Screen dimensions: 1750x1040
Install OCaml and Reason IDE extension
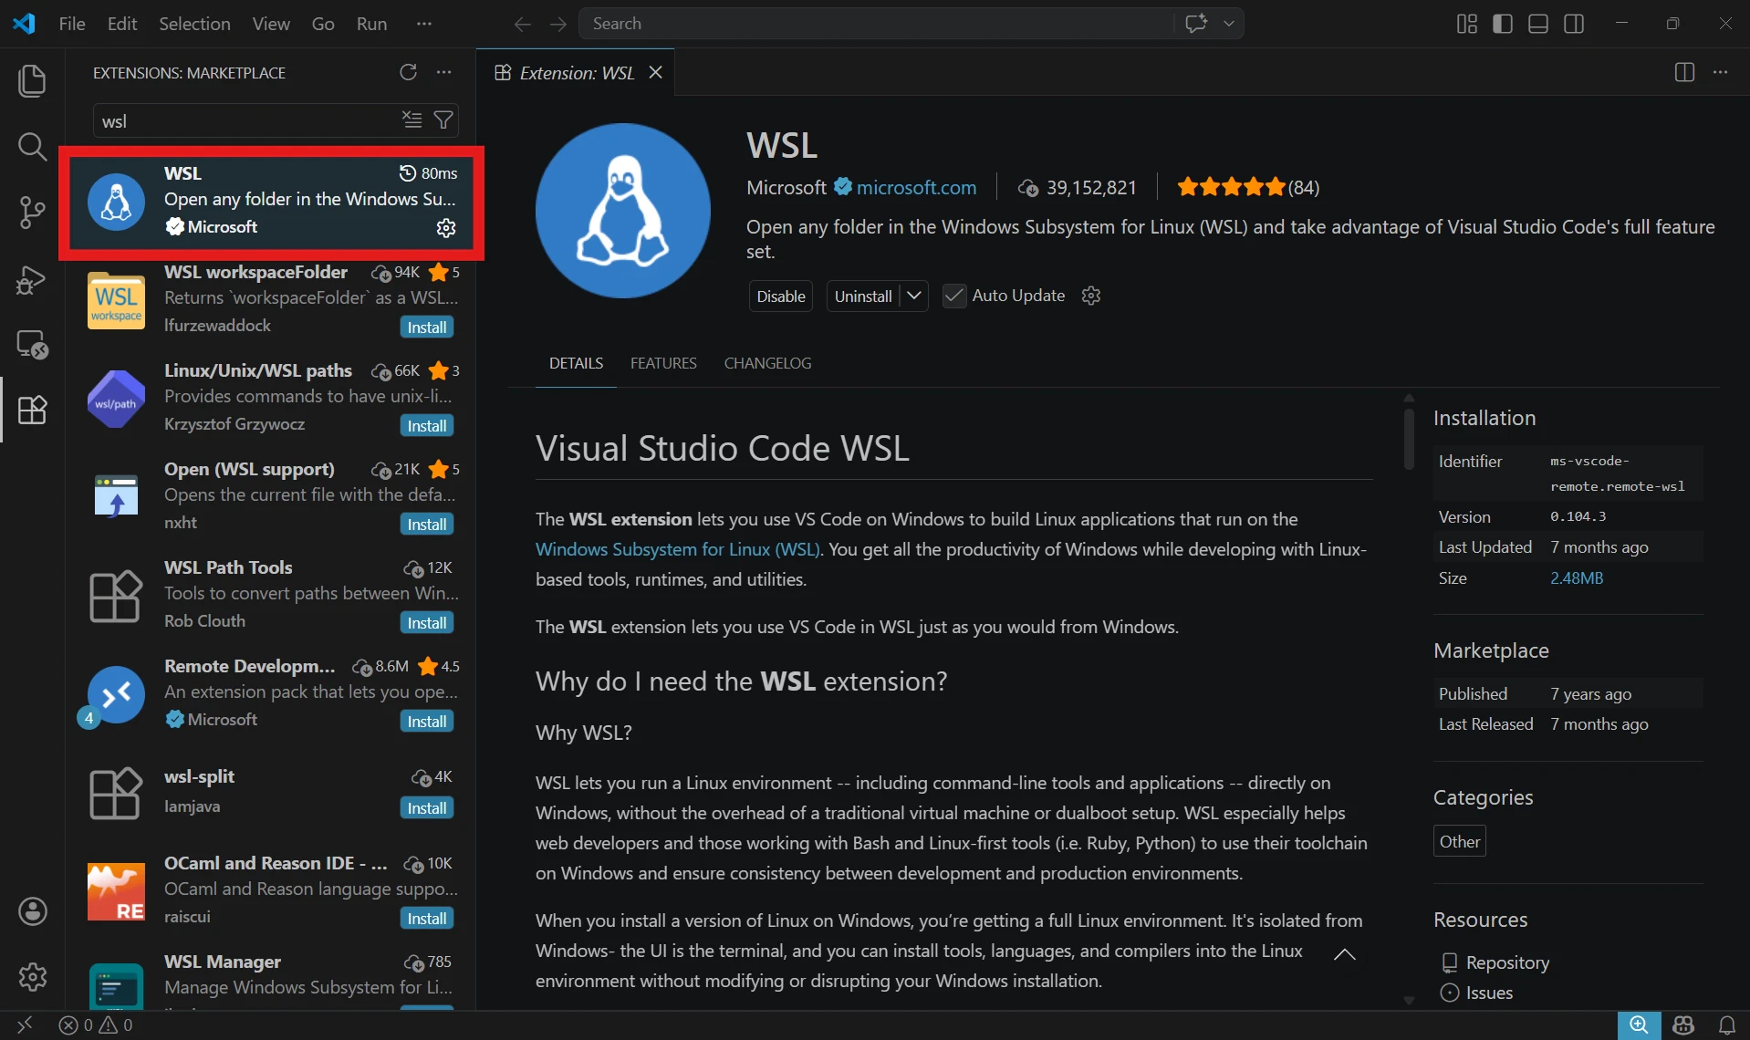pos(427,918)
